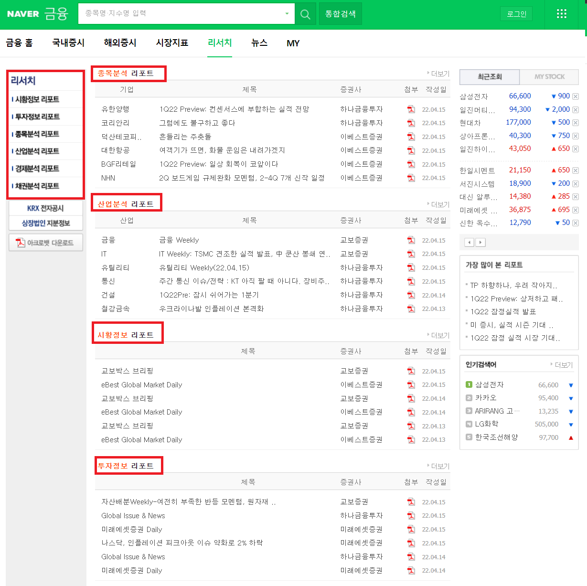Click the search magnifier icon
Image resolution: width=587 pixels, height=586 pixels.
pyautogui.click(x=305, y=14)
